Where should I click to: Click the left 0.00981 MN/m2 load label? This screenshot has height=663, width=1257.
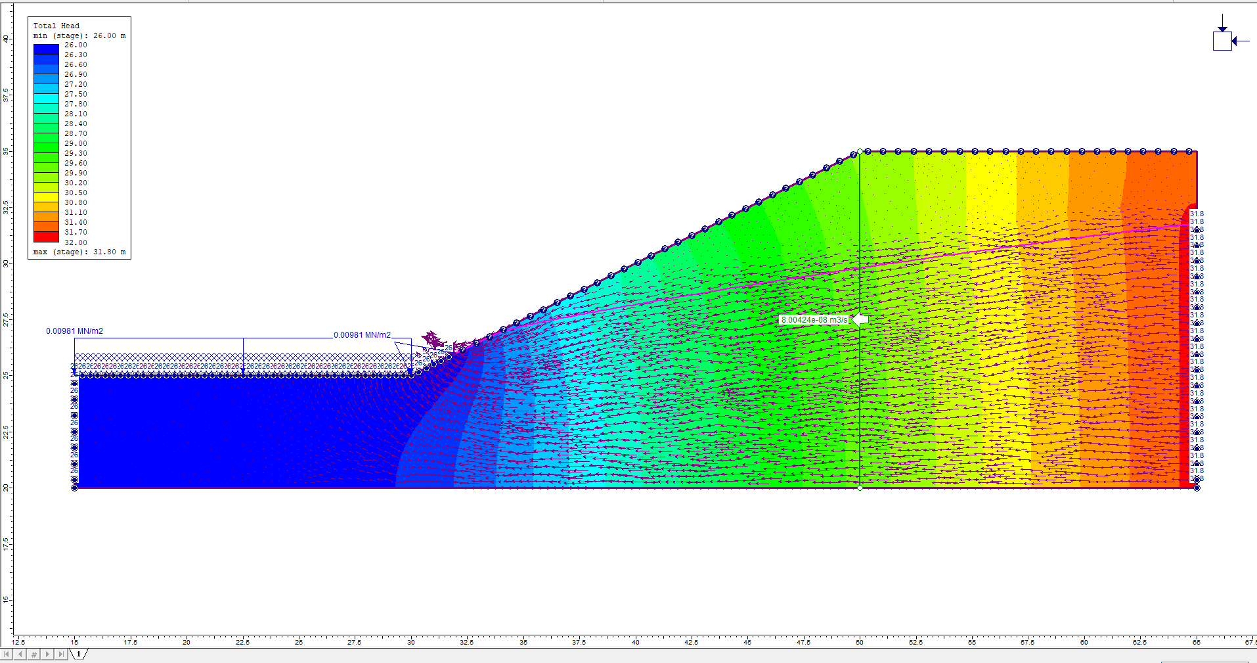pos(74,331)
